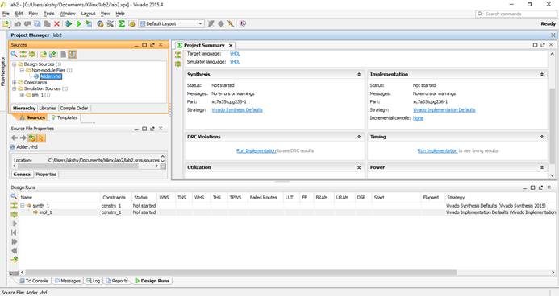Open the Tcl Console tab
559x296 pixels.
click(34, 281)
